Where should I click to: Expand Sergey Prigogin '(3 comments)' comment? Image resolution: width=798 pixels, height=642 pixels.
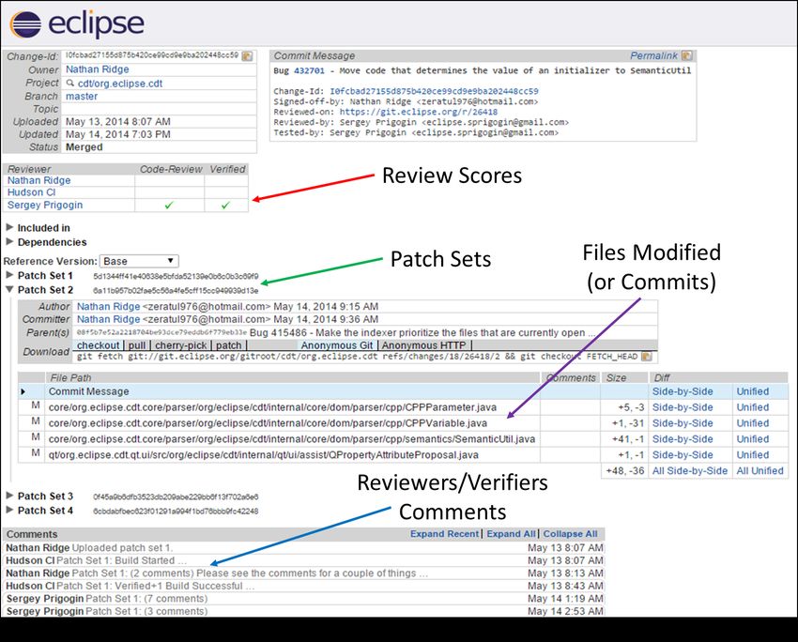coord(304,611)
